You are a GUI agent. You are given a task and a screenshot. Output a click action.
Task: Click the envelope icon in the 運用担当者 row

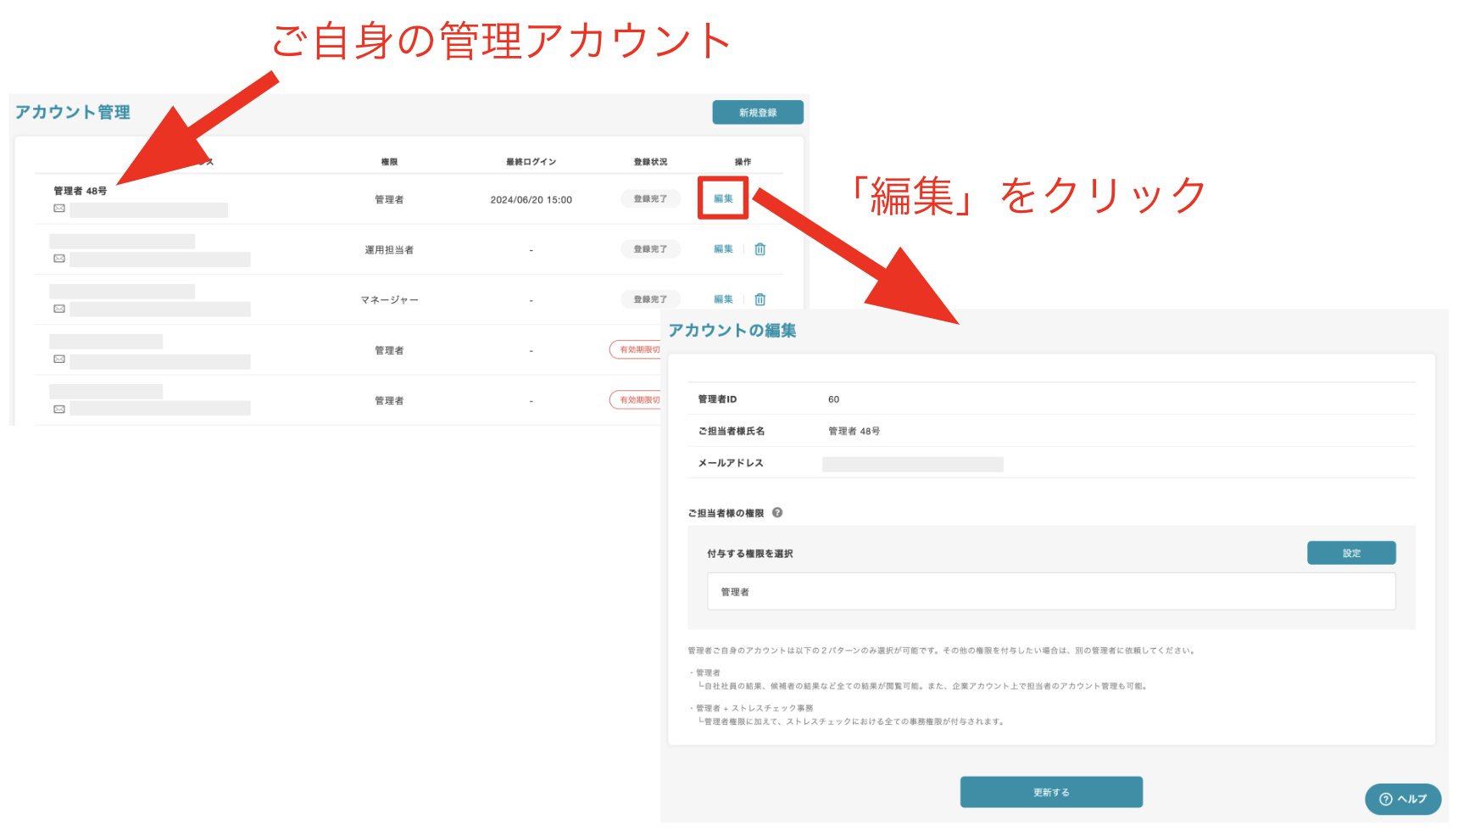[x=58, y=259]
